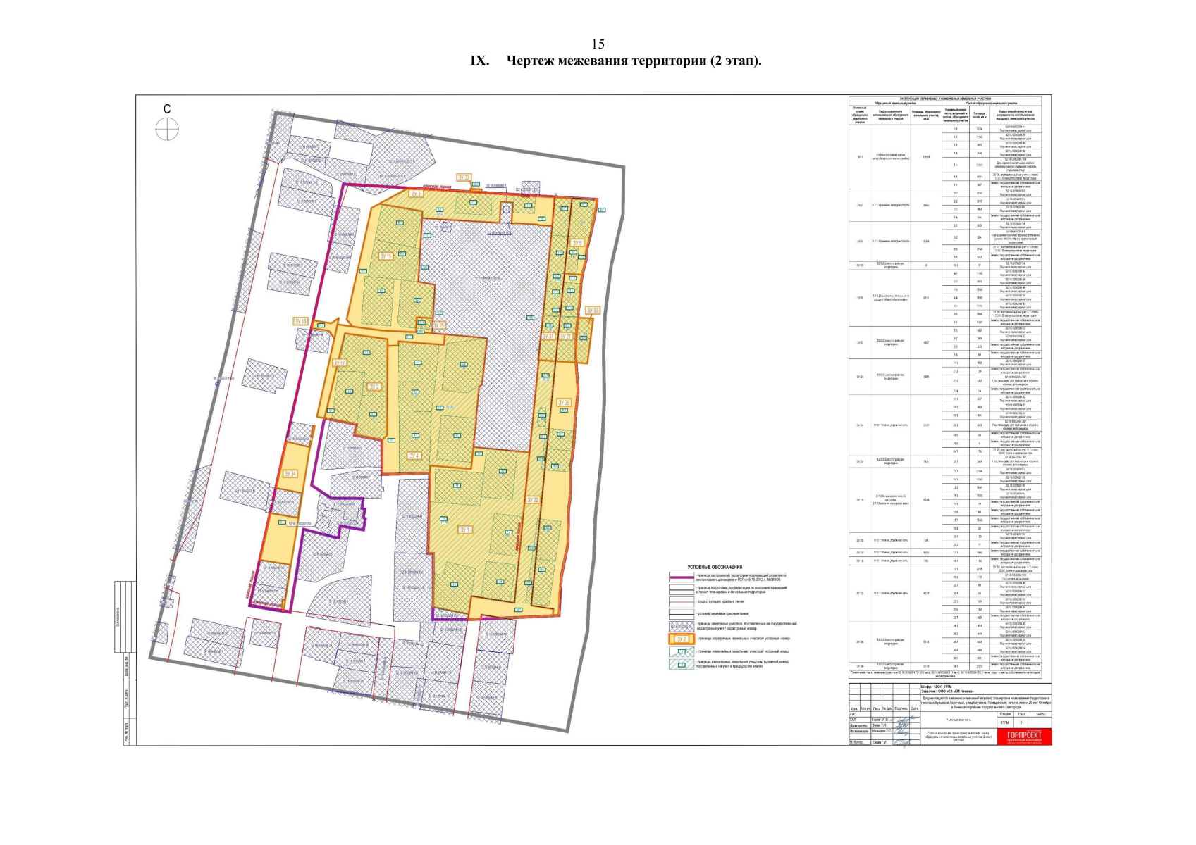Select the ЗУ 4 parcel label
Viewport: 1196px width, 845px height.
[414, 456]
